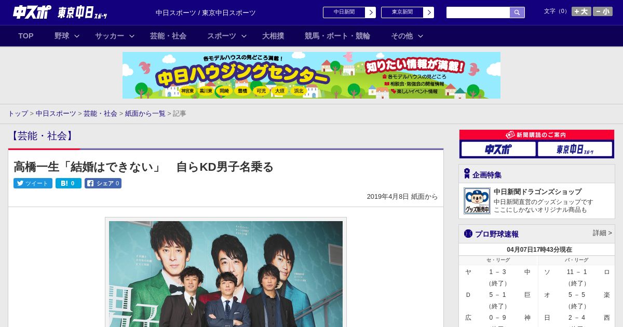The image size is (623, 327).
Task: Click 中スポ subscription banner button
Action: (498, 149)
